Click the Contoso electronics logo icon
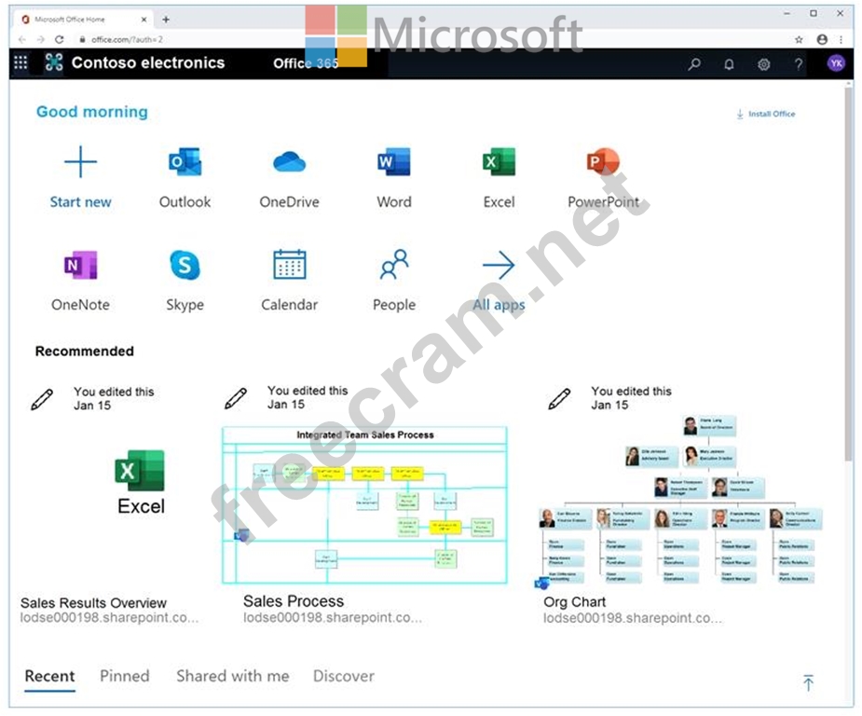Viewport: 862px width, 716px height. point(54,62)
